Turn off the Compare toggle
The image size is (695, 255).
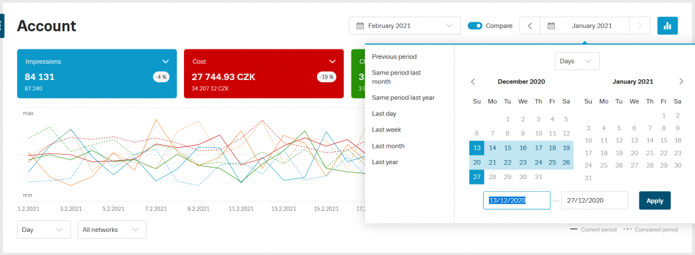[475, 26]
